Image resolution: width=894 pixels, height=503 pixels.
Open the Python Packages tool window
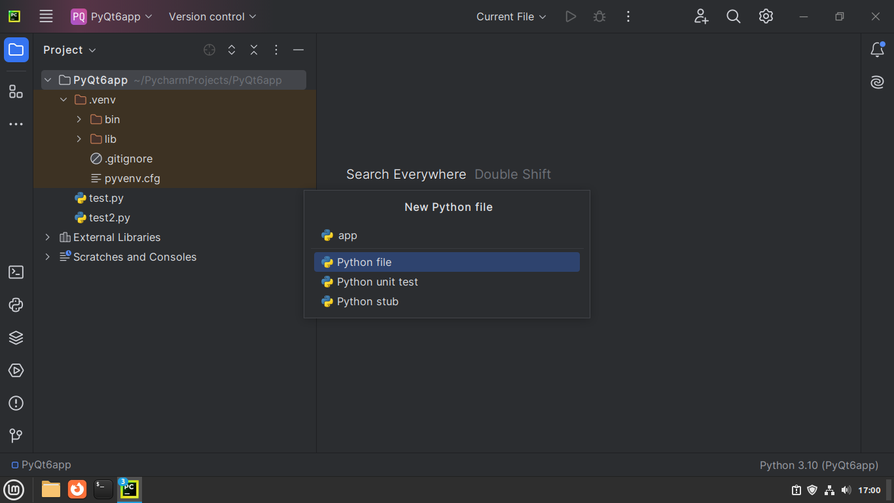16,338
